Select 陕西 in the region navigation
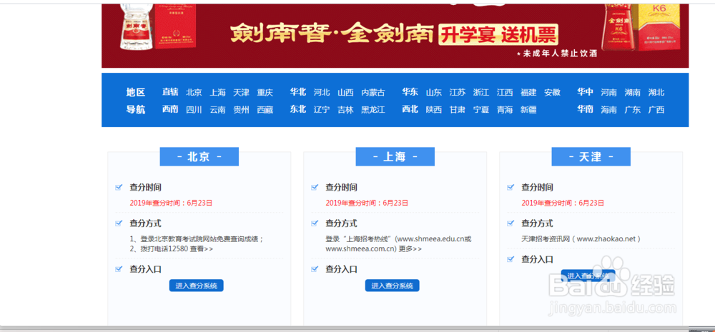The height and width of the screenshot is (332, 715). (x=434, y=110)
